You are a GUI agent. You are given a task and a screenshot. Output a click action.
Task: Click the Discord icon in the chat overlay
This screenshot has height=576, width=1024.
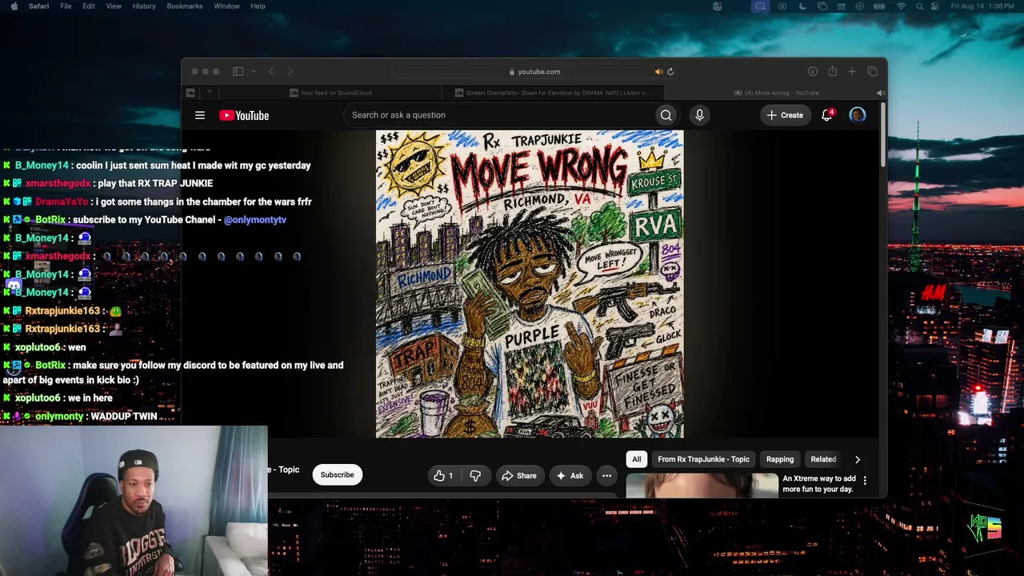(14, 286)
